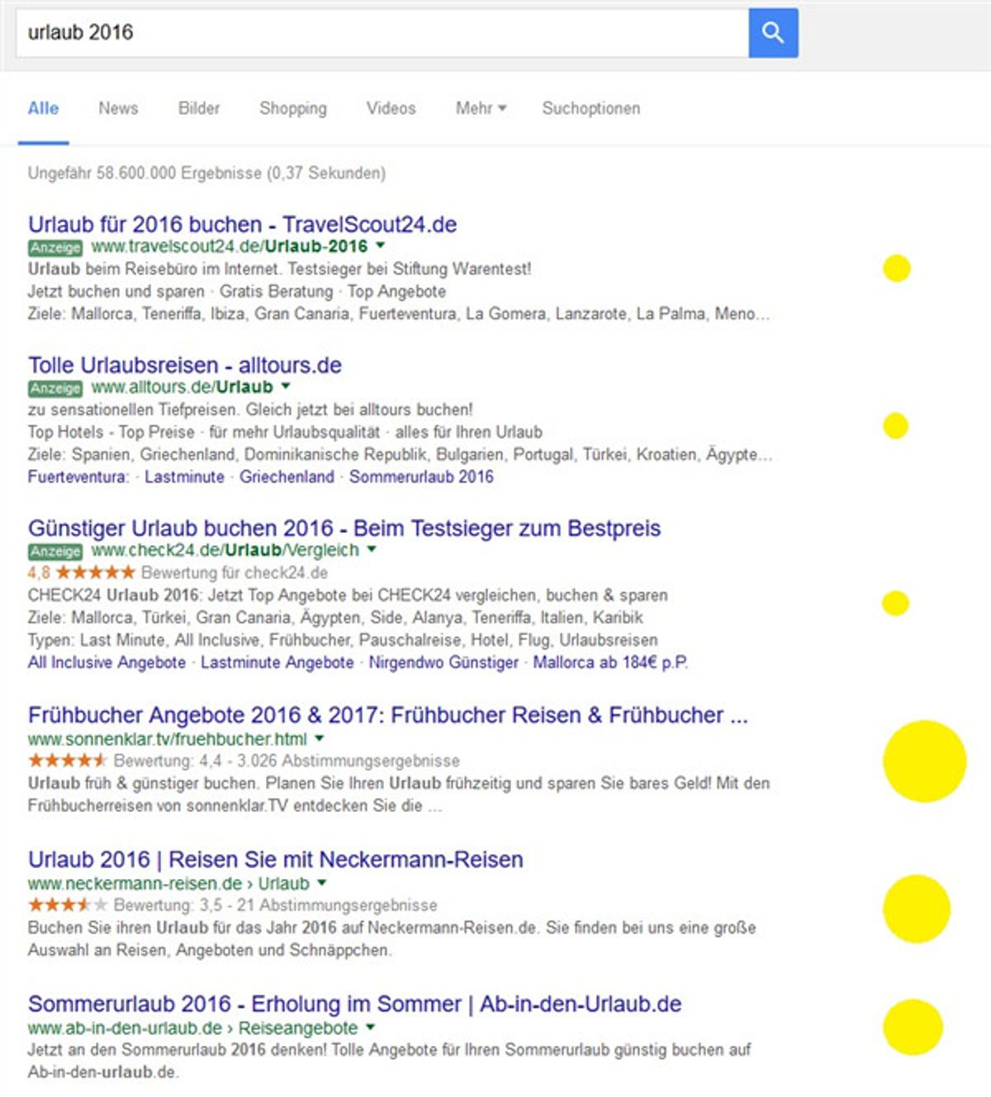
Task: Expand arrow next to ab-in-den-urlaub.de URL
Action: (x=370, y=1027)
